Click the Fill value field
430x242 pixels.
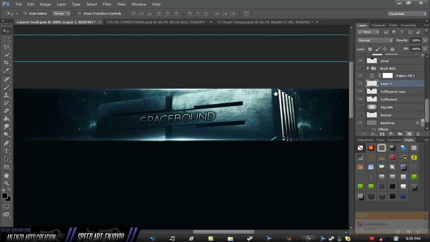[416, 49]
